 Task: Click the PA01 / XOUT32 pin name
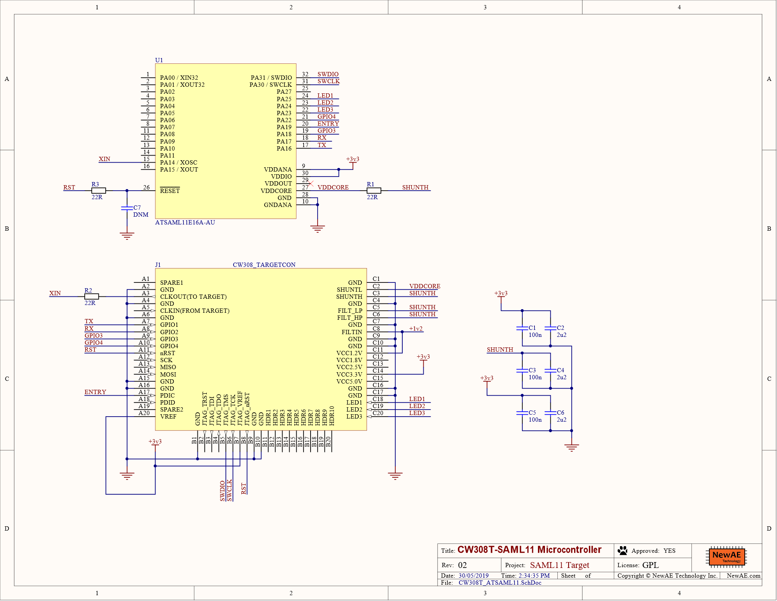pyautogui.click(x=182, y=84)
